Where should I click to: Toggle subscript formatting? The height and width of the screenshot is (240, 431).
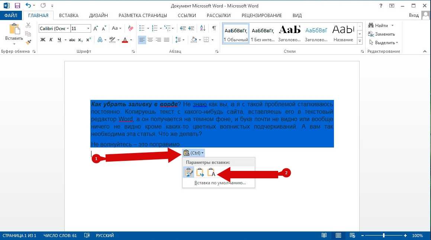pyautogui.click(x=80, y=40)
